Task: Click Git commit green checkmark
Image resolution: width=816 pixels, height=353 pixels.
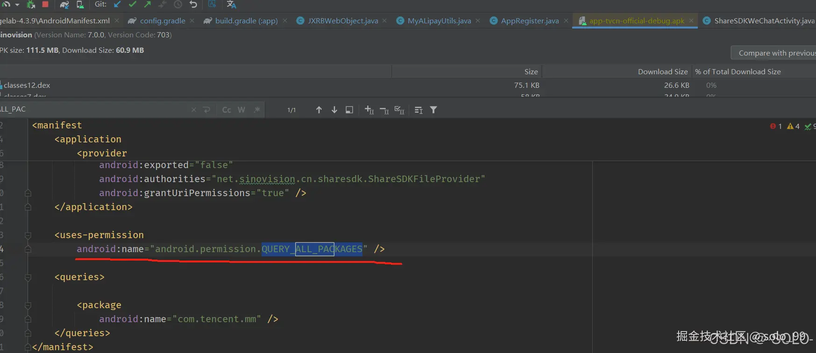Action: point(133,4)
